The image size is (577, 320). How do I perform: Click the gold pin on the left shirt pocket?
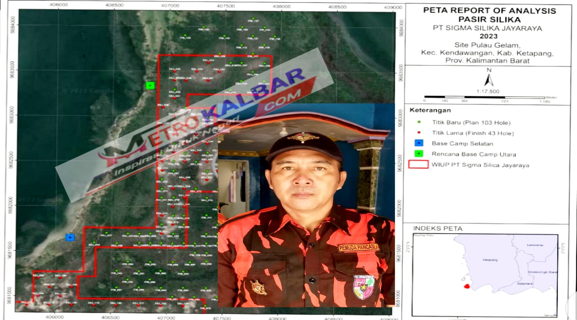(x=258, y=287)
